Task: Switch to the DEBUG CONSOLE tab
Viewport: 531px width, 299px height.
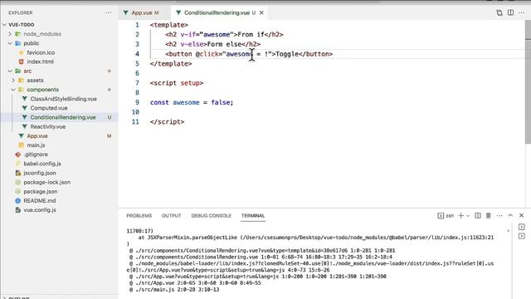Action: point(211,216)
